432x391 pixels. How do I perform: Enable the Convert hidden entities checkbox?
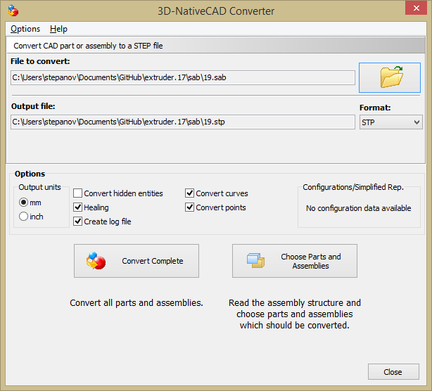[78, 193]
